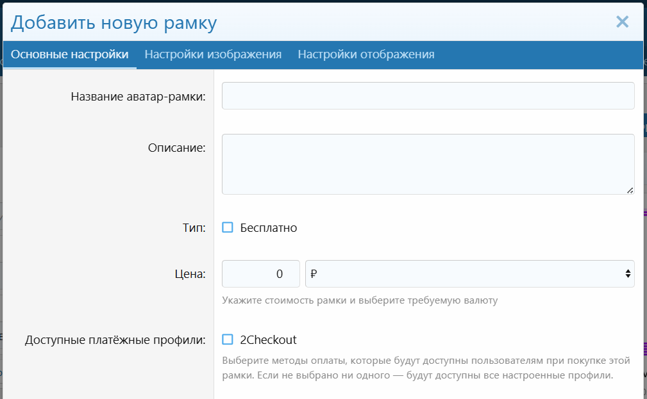The height and width of the screenshot is (399, 647).
Task: Close the 'Добавить новую рамку' dialog
Action: [x=622, y=22]
